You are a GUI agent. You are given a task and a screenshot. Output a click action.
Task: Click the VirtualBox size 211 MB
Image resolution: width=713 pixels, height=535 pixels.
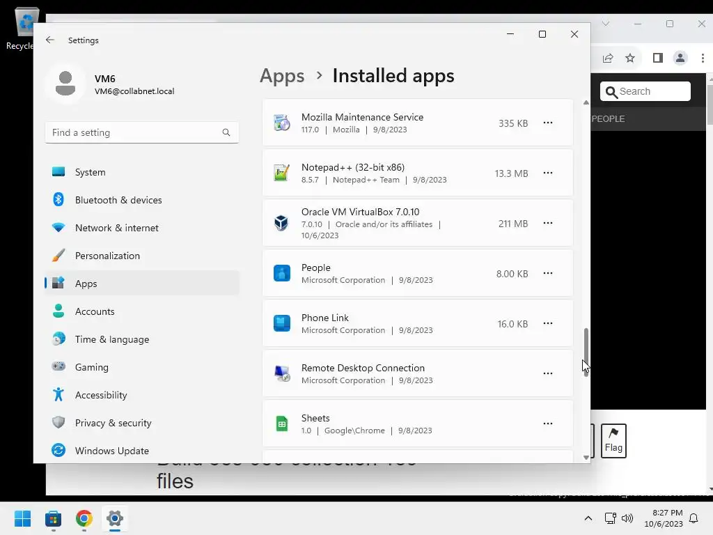tap(513, 224)
